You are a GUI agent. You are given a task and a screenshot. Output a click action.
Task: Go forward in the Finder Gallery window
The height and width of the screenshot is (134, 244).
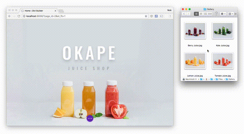tap(188, 14)
